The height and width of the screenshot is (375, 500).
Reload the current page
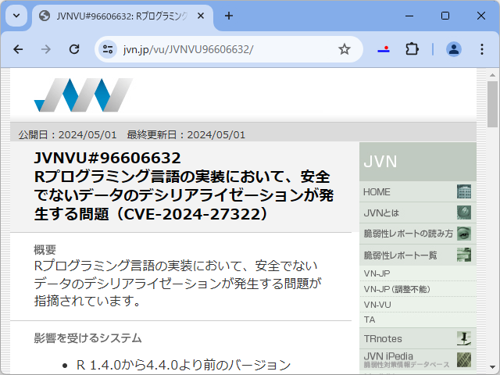point(74,49)
